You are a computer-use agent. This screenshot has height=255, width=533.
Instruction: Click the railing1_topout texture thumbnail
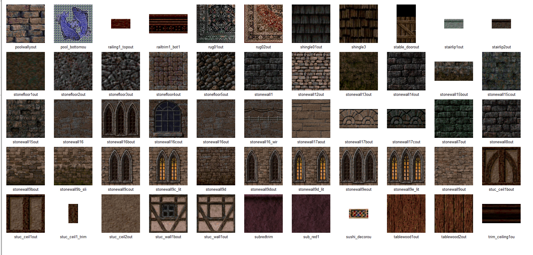(121, 24)
